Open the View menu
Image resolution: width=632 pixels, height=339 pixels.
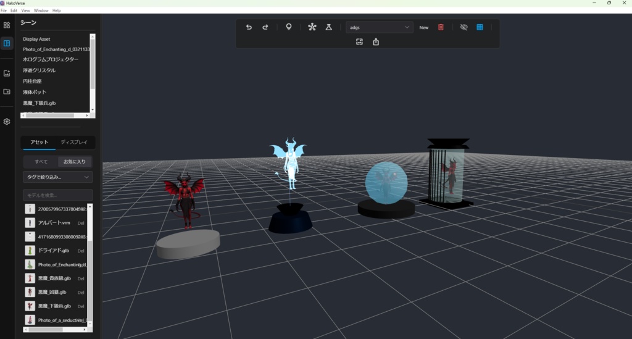(25, 10)
